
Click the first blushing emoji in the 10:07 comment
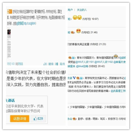click(x=75, y=18)
